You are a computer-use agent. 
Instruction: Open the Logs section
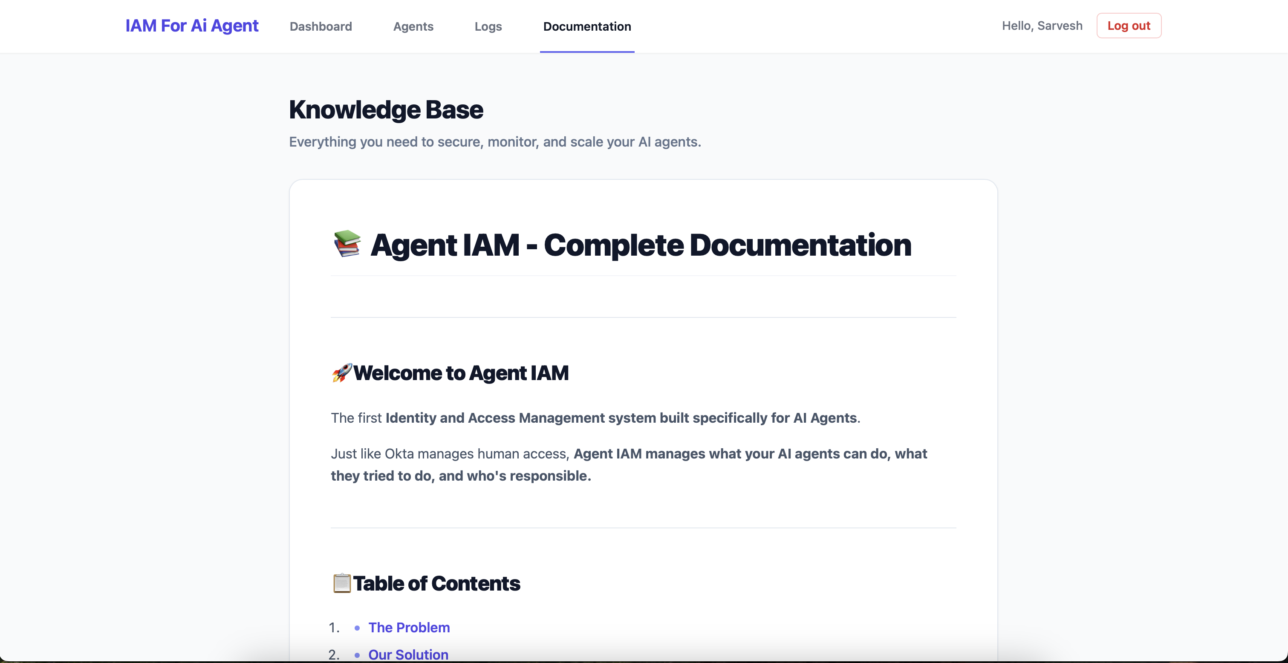click(488, 26)
